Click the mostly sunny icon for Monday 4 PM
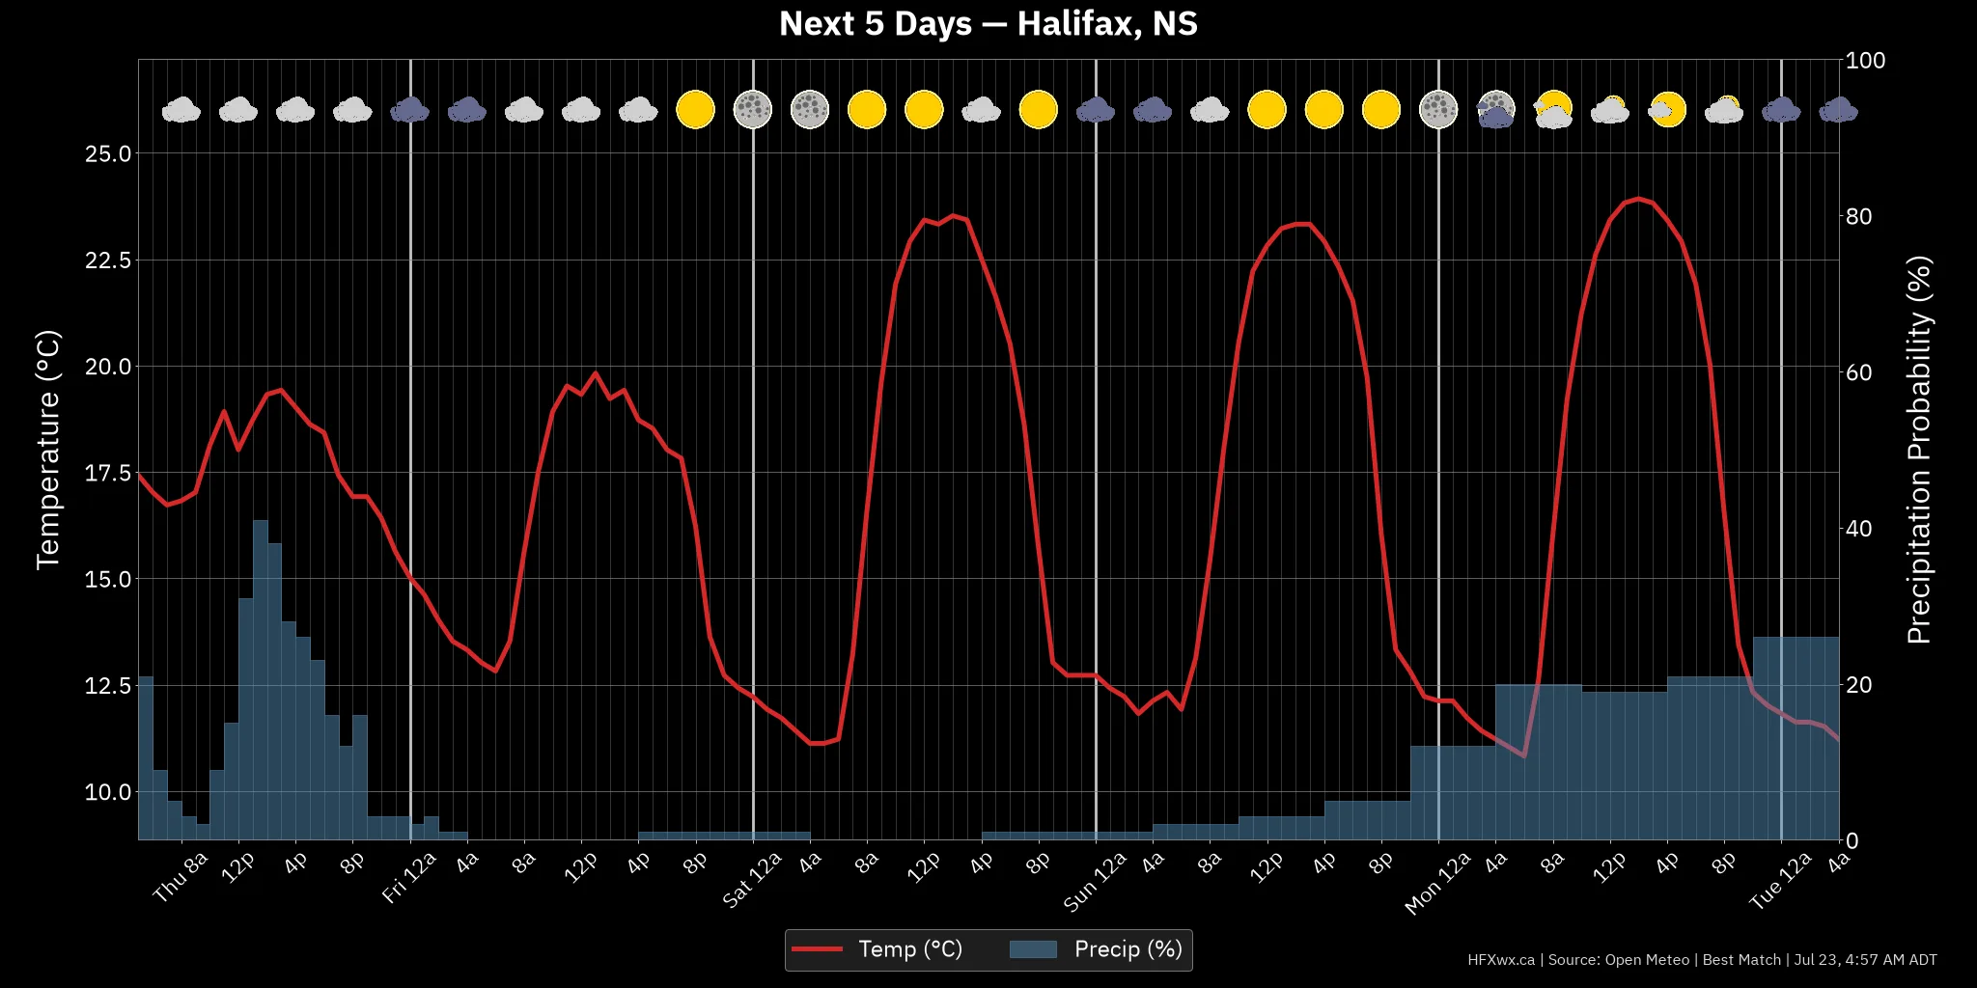 (x=1667, y=110)
